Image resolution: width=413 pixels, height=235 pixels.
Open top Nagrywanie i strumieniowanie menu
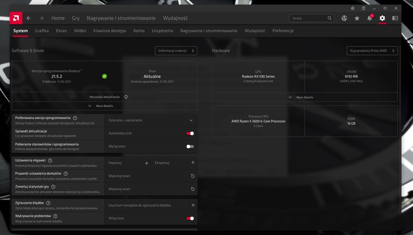point(121,18)
